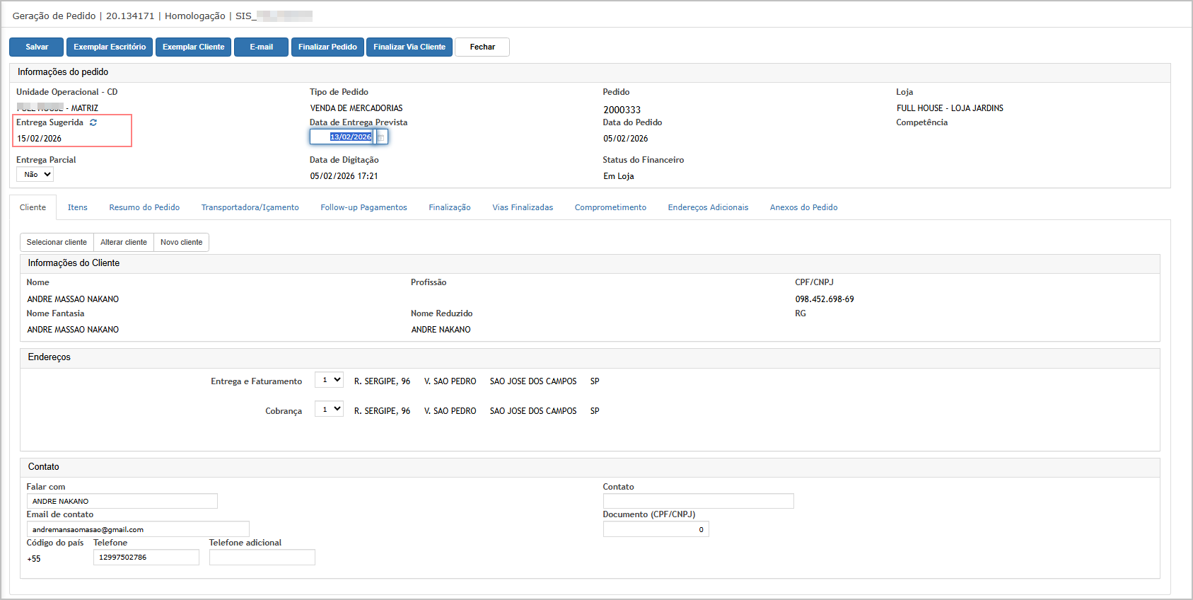This screenshot has width=1193, height=600.
Task: Select the Anexos do Pedido tab
Action: pos(803,207)
